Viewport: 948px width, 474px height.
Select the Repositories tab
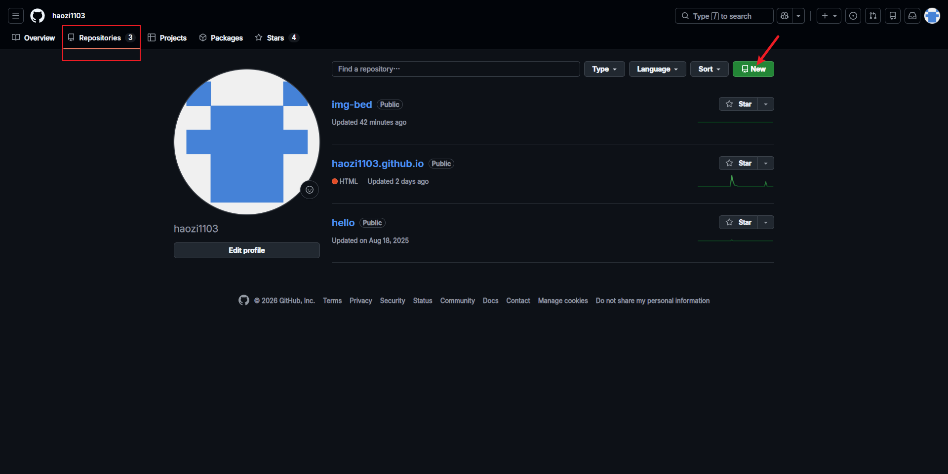click(x=102, y=37)
